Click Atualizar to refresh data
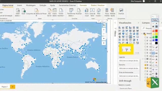This screenshot has width=162, height=91. 79,11
